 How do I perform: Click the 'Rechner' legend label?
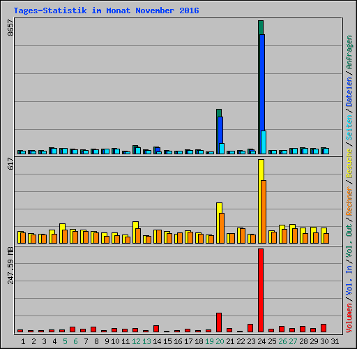[349, 201]
